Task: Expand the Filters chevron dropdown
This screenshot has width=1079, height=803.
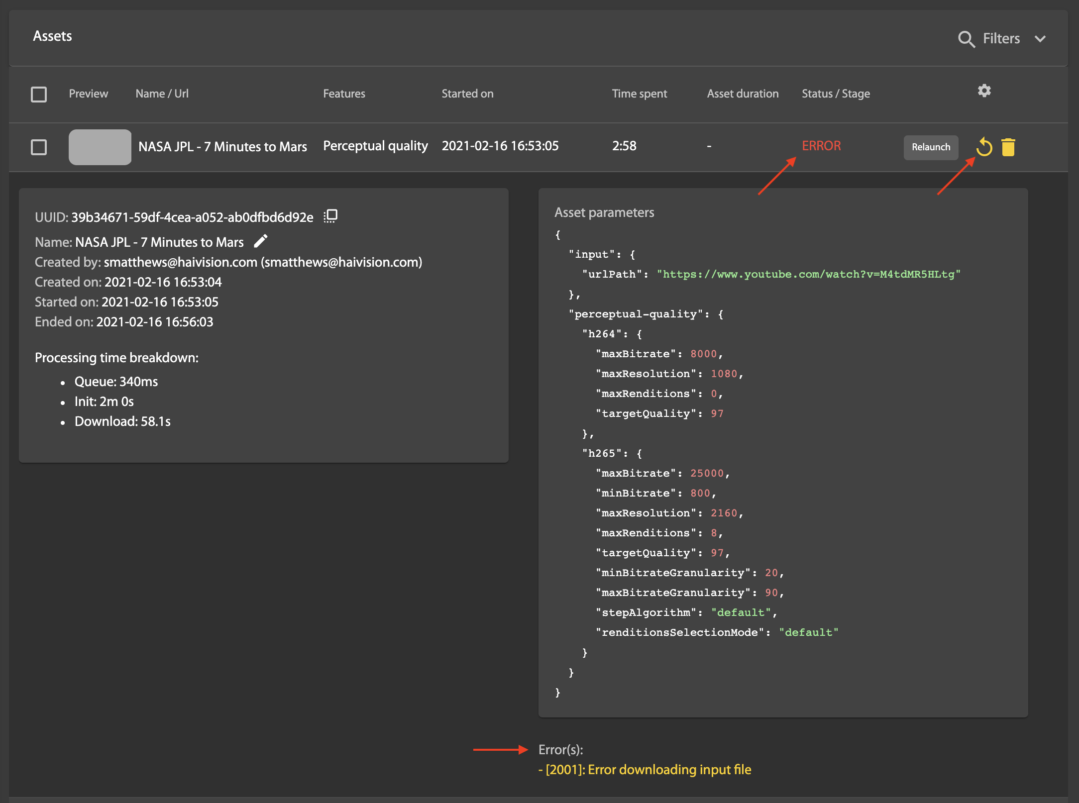Action: tap(1040, 39)
